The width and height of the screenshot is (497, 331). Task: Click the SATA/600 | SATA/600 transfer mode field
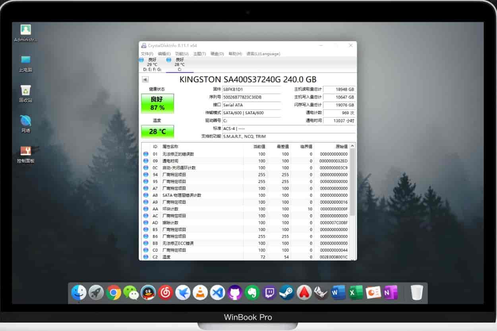click(x=251, y=113)
